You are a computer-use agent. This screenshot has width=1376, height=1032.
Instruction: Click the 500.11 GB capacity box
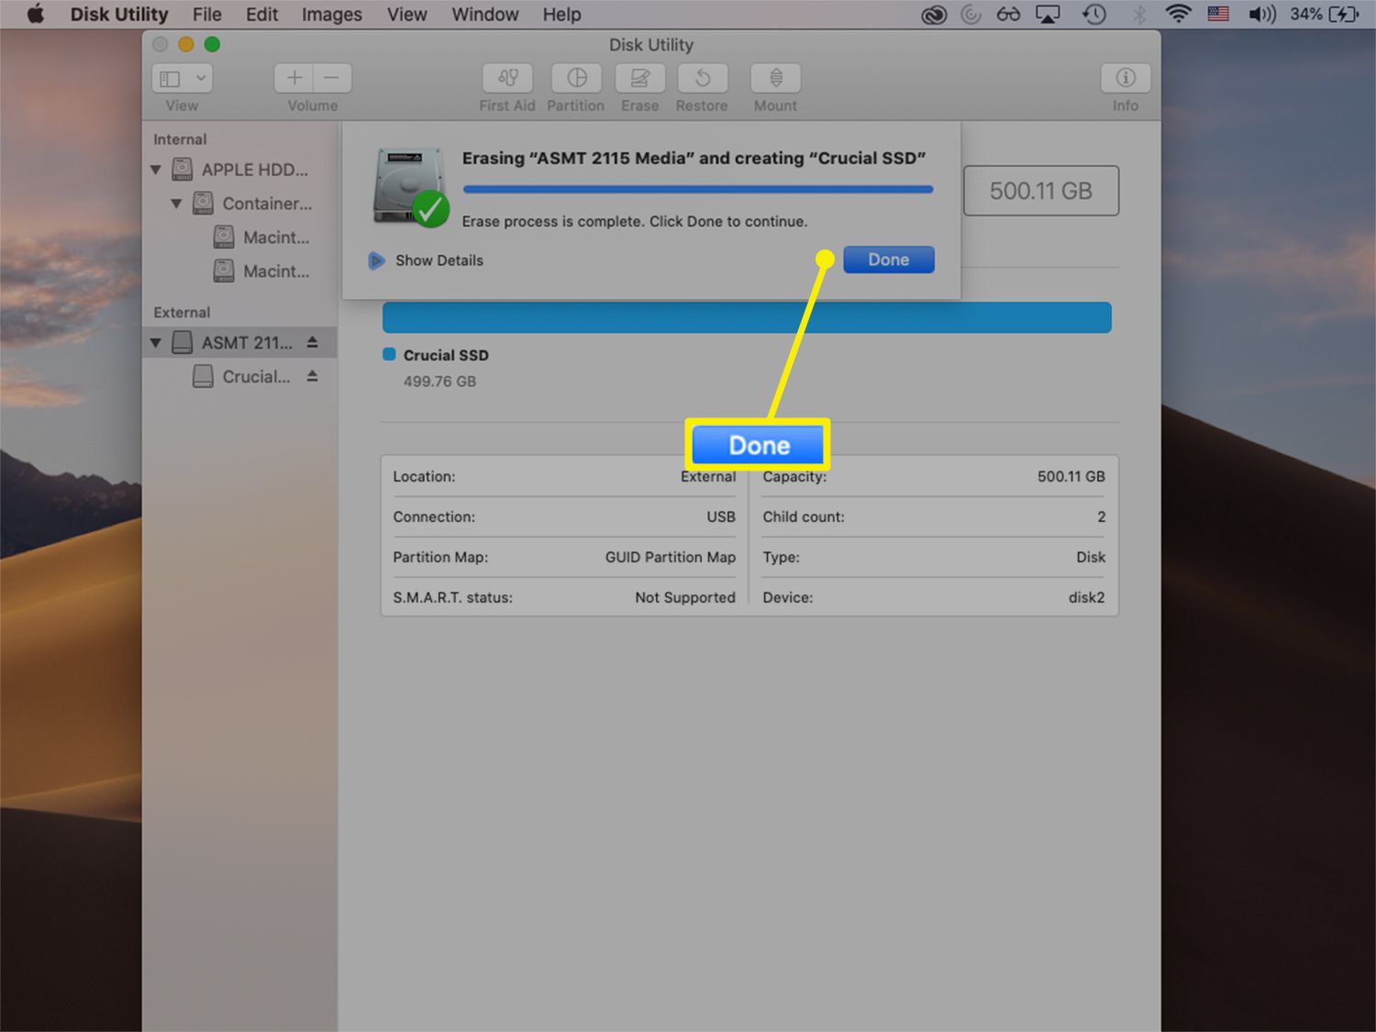[x=1041, y=191]
